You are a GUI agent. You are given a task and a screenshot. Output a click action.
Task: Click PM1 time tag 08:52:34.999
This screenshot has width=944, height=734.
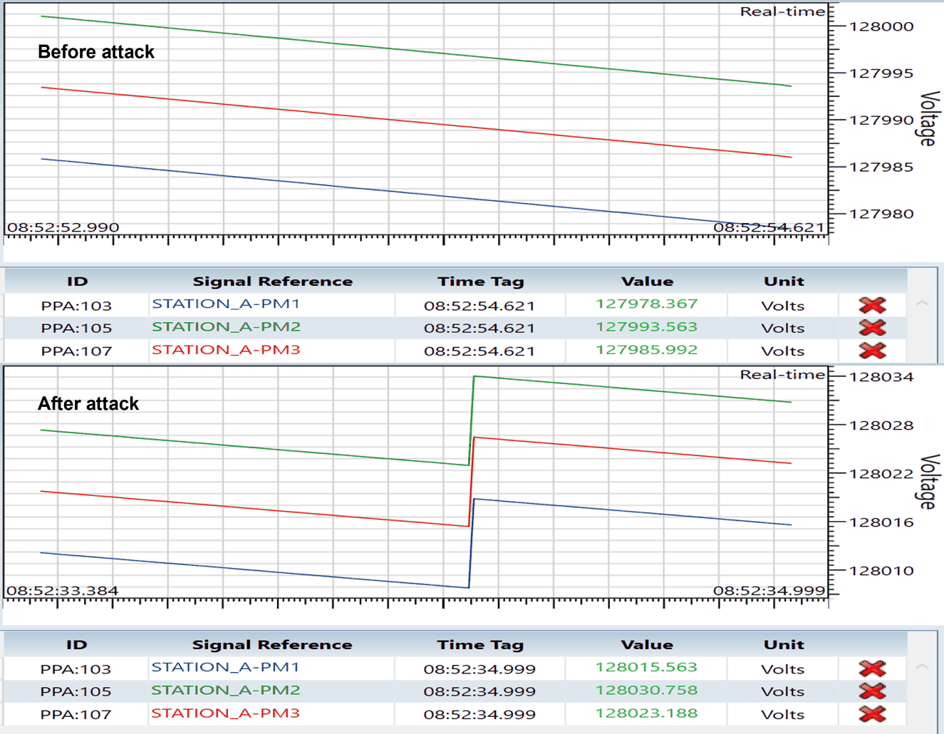(x=479, y=669)
